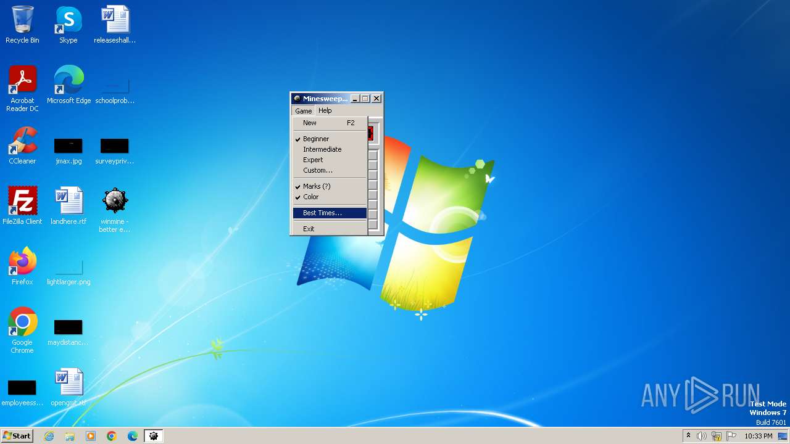Select the winmine mine icon on desktop
This screenshot has width=790, height=444.
point(115,210)
